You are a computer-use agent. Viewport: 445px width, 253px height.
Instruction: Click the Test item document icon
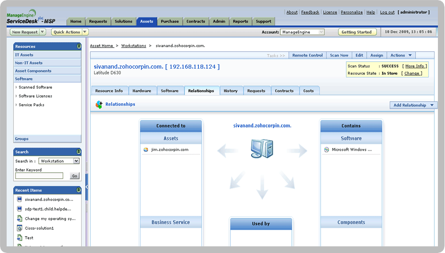[19, 237]
